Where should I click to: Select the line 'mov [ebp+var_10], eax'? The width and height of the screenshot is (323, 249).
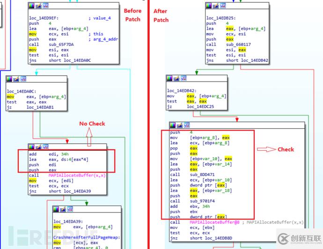pos(201,159)
